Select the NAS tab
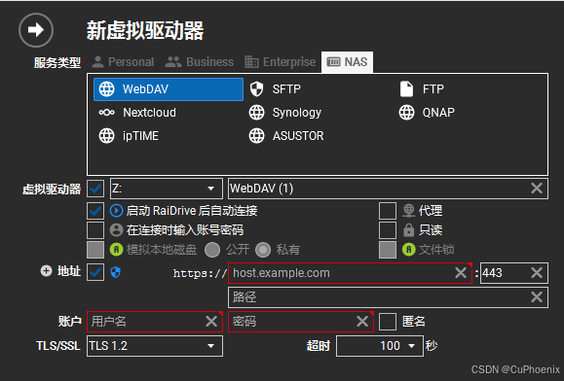 click(347, 62)
